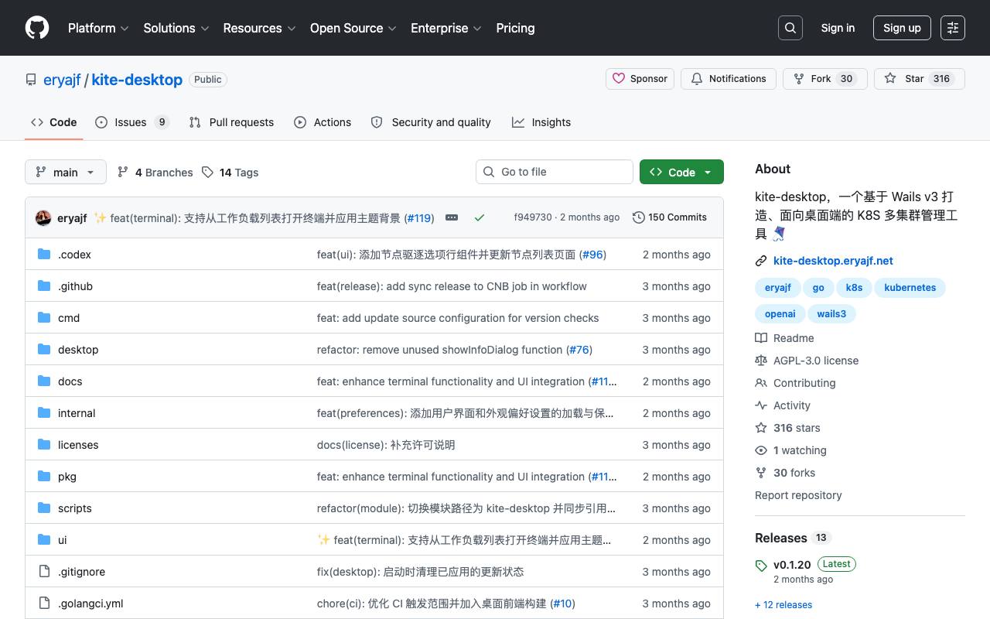The width and height of the screenshot is (990, 619).
Task: Click the desktop folder icon
Action: tap(44, 349)
